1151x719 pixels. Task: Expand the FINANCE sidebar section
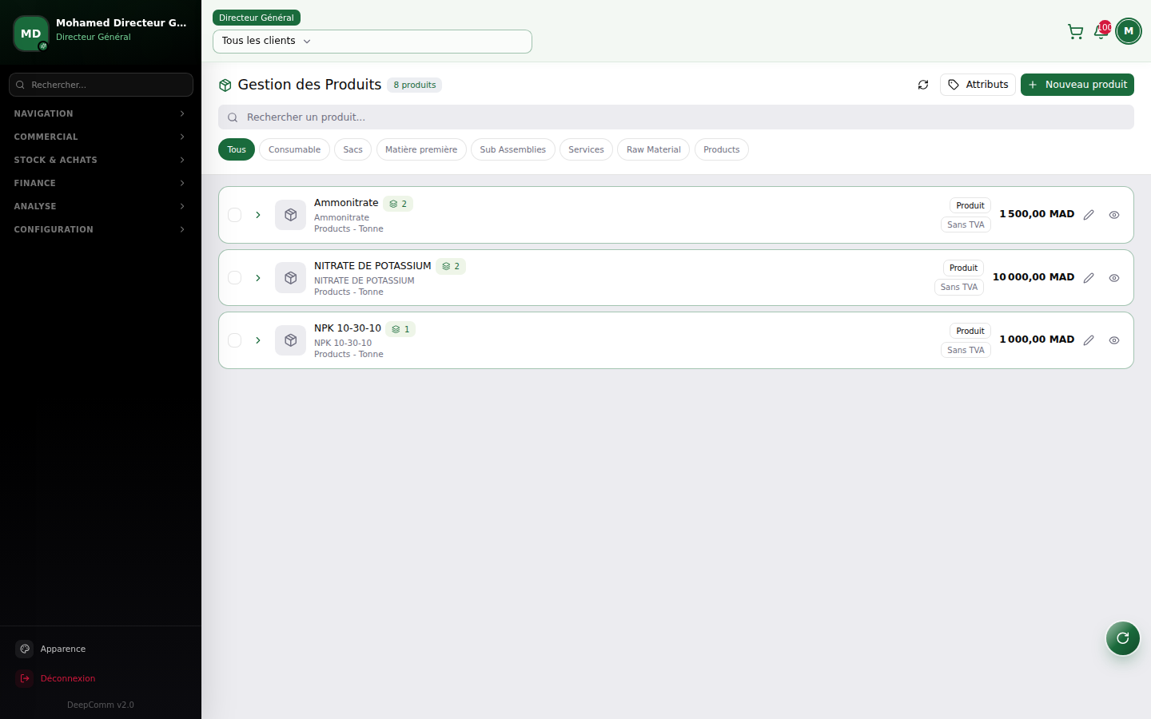point(101,183)
